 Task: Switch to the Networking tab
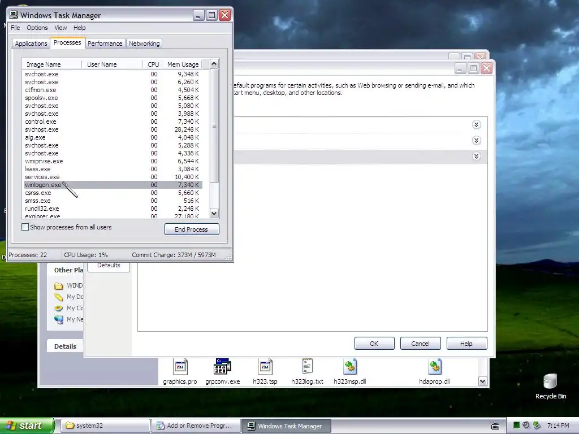tap(144, 44)
